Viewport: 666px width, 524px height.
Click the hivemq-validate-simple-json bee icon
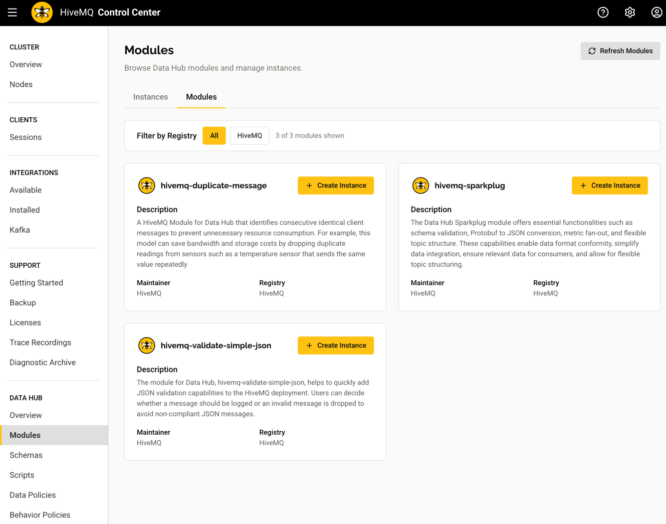point(147,346)
